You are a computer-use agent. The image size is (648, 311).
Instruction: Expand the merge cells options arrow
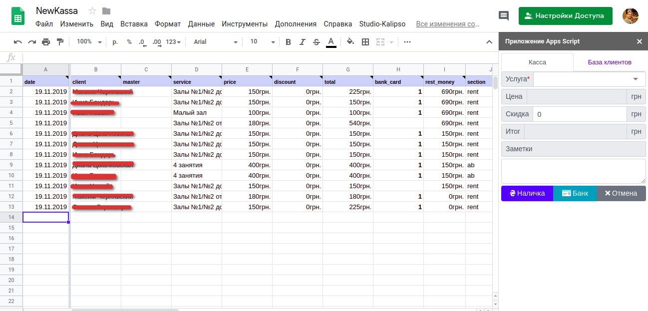coord(391,42)
